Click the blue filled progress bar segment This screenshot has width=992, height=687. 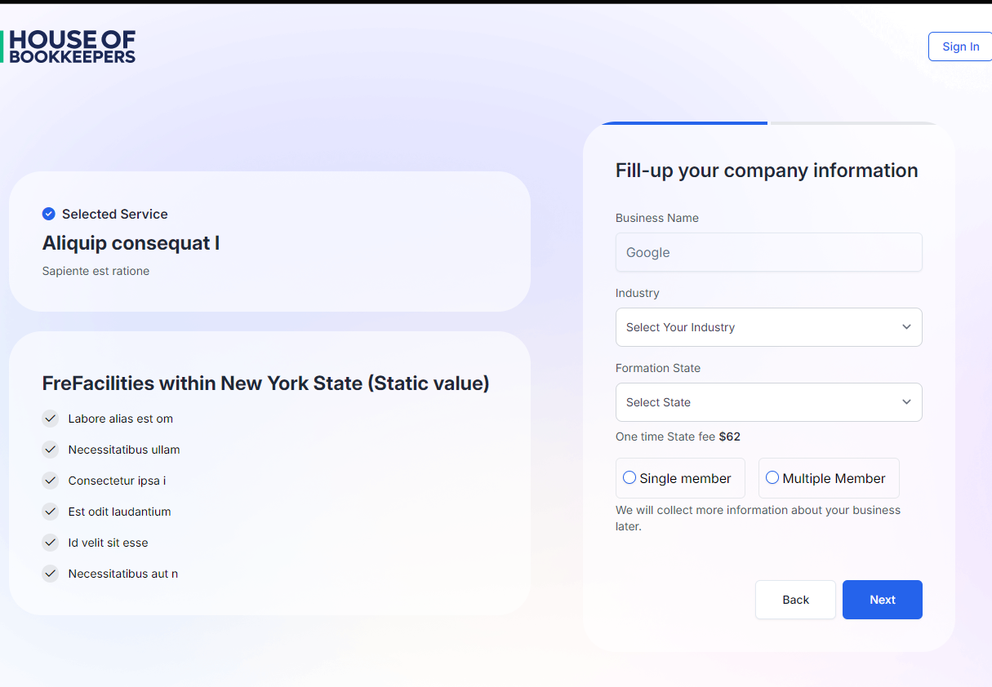coord(684,123)
